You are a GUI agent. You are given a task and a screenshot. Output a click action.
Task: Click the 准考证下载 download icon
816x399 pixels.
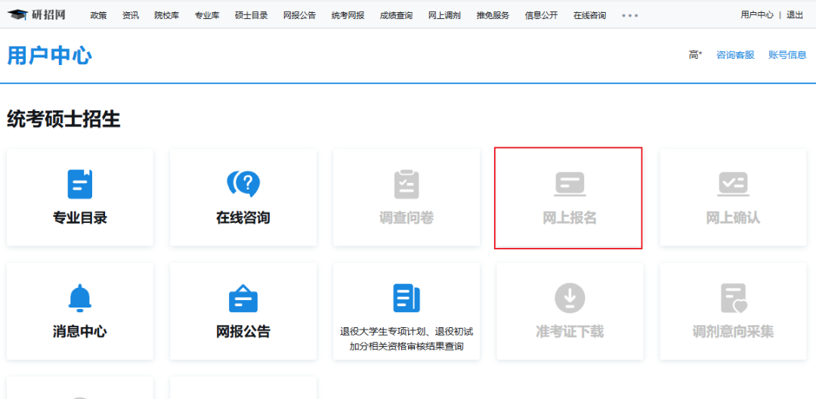click(570, 298)
